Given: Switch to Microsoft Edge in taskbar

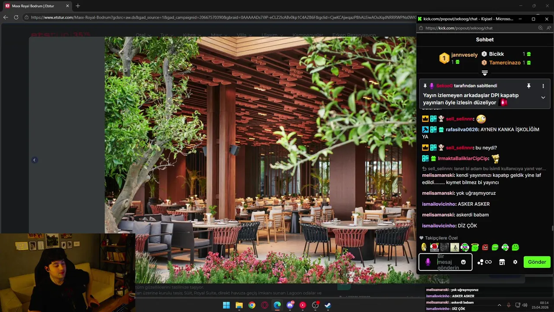Looking at the screenshot, I should (277, 305).
